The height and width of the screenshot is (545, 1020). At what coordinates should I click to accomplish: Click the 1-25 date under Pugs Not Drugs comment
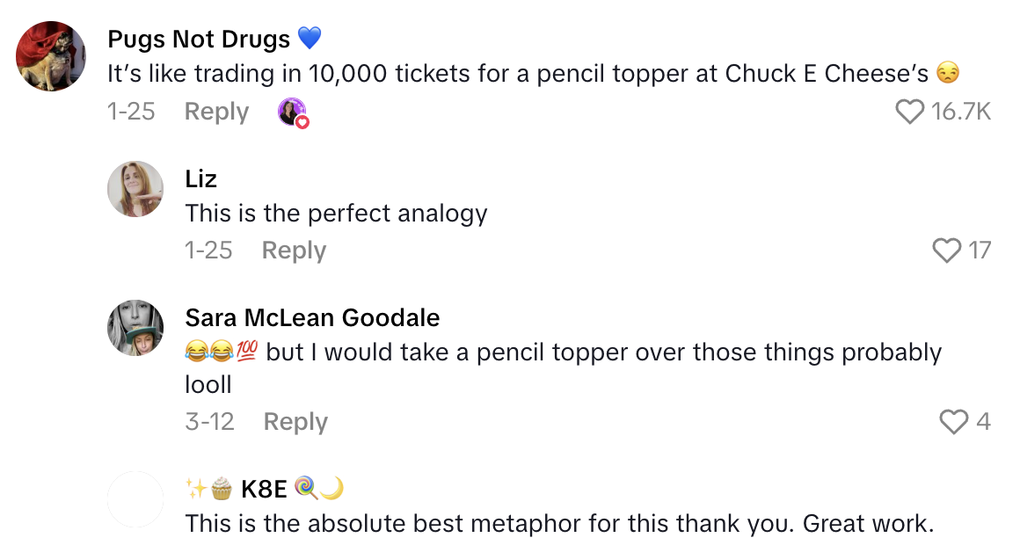[131, 112]
